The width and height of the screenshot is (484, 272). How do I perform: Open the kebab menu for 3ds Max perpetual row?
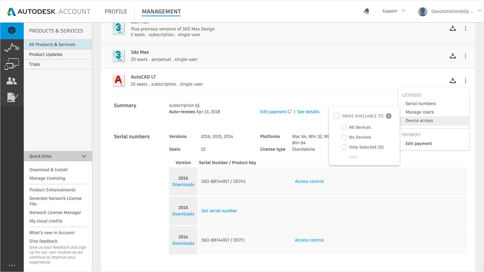click(x=466, y=56)
